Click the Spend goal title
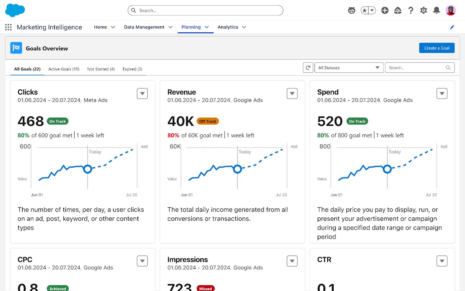The height and width of the screenshot is (291, 465). [328, 92]
